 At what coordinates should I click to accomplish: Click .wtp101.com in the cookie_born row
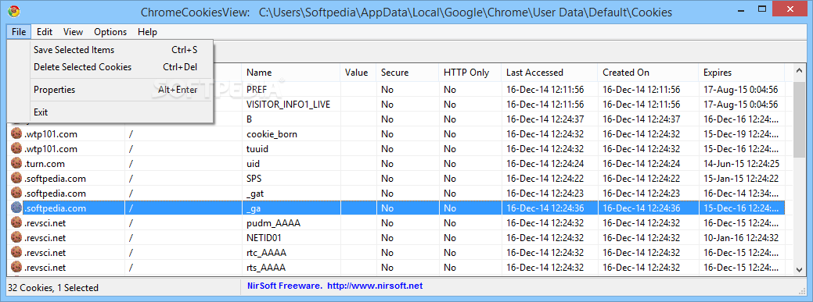(50, 134)
